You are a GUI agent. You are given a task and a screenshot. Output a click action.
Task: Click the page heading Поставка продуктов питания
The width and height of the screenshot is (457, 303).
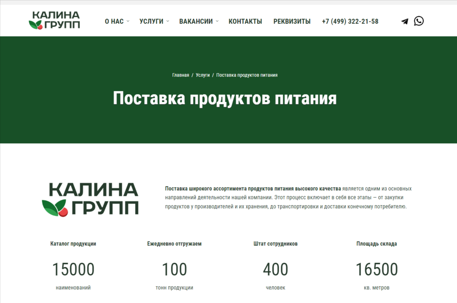(x=225, y=98)
